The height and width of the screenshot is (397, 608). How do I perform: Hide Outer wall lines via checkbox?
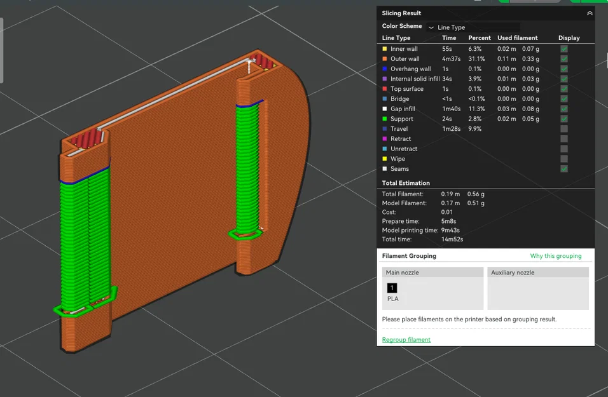pyautogui.click(x=563, y=59)
